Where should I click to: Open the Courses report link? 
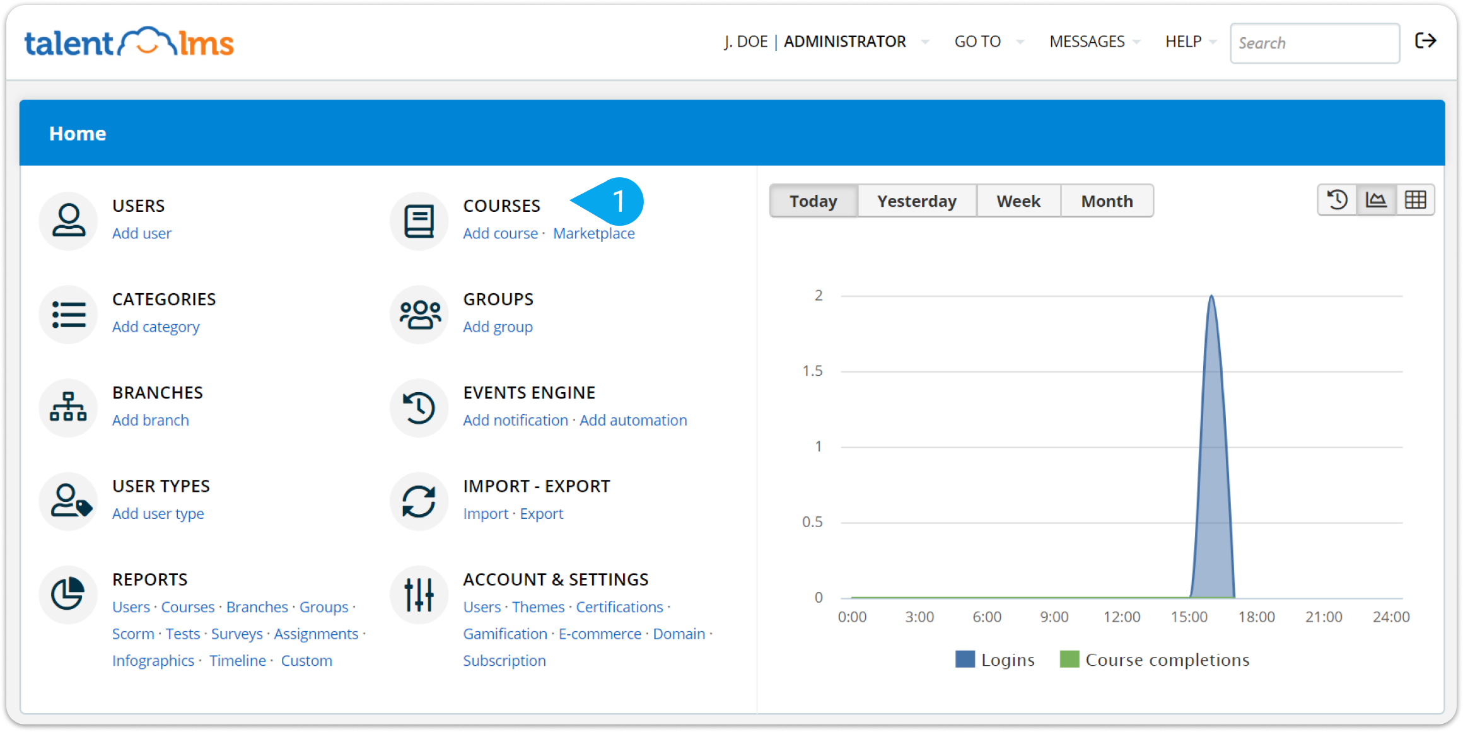[x=188, y=607]
